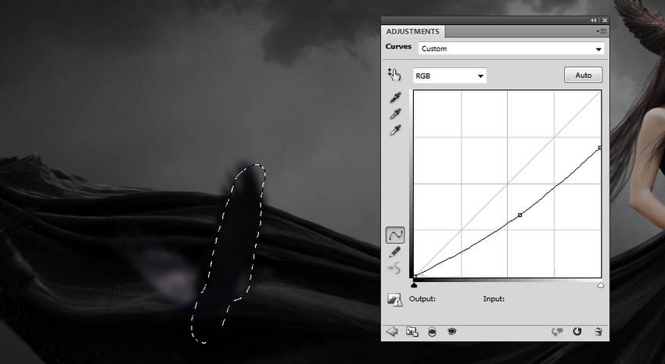Image resolution: width=665 pixels, height=364 pixels.
Task: Click the ADJUSTMENTS panel tab
Action: click(413, 31)
